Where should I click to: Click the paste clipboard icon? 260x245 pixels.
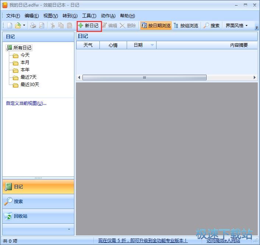pyautogui.click(x=70, y=25)
